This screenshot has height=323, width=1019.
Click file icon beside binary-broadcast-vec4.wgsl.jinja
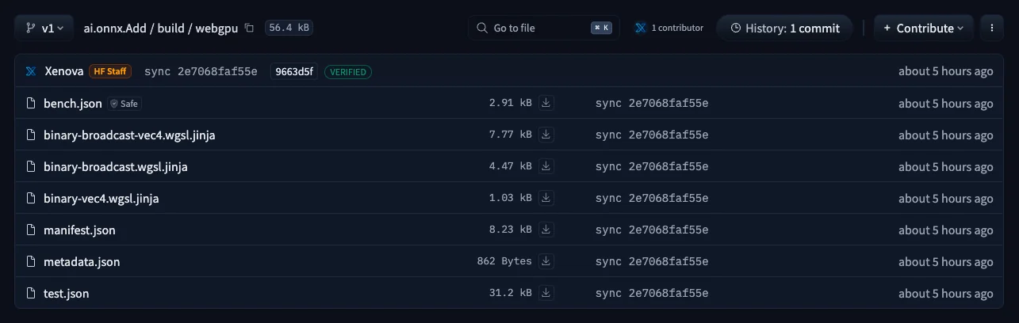[32, 135]
